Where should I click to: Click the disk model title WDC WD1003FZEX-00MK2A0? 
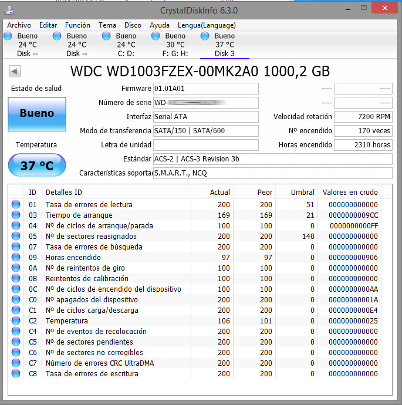(x=164, y=71)
